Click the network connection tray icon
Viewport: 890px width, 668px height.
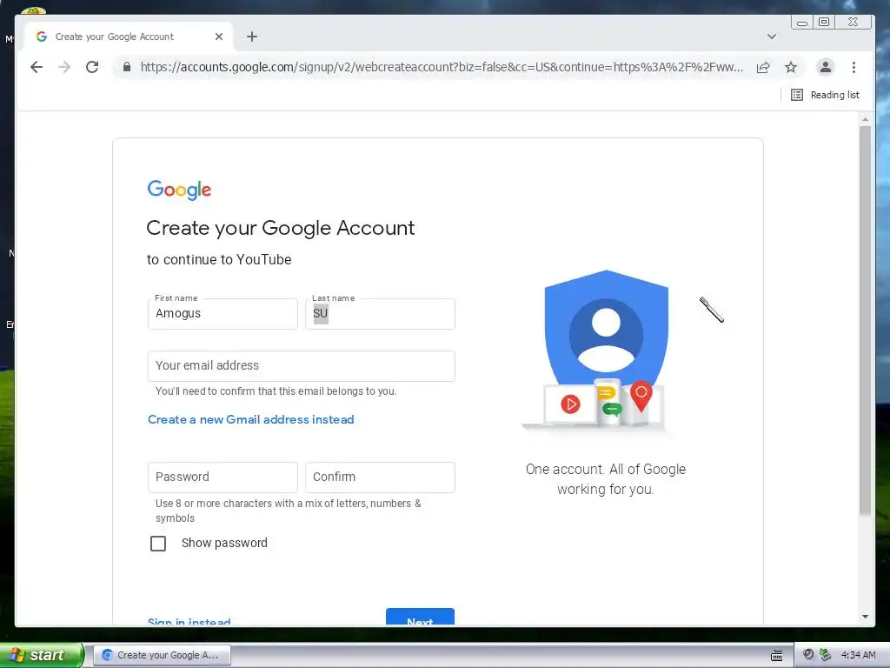(826, 655)
